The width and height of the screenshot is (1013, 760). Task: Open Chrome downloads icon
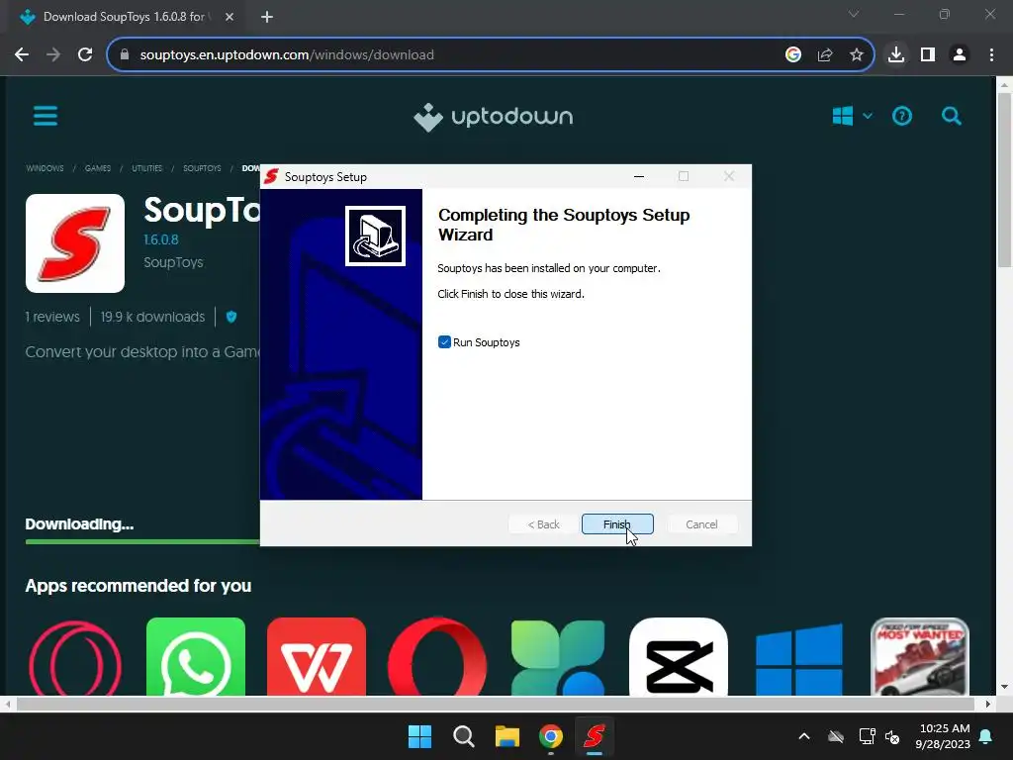coord(896,55)
